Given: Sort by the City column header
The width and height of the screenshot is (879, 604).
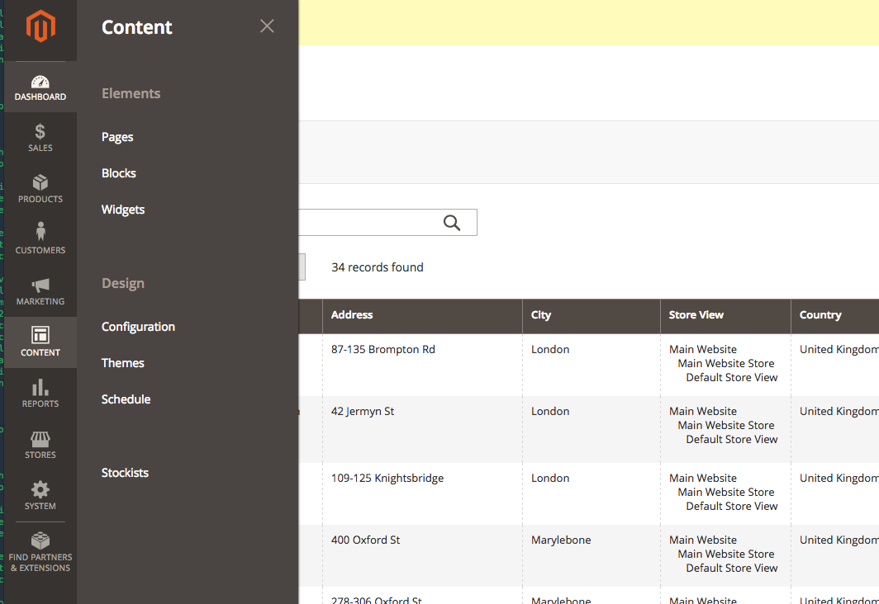Looking at the screenshot, I should 592,315.
